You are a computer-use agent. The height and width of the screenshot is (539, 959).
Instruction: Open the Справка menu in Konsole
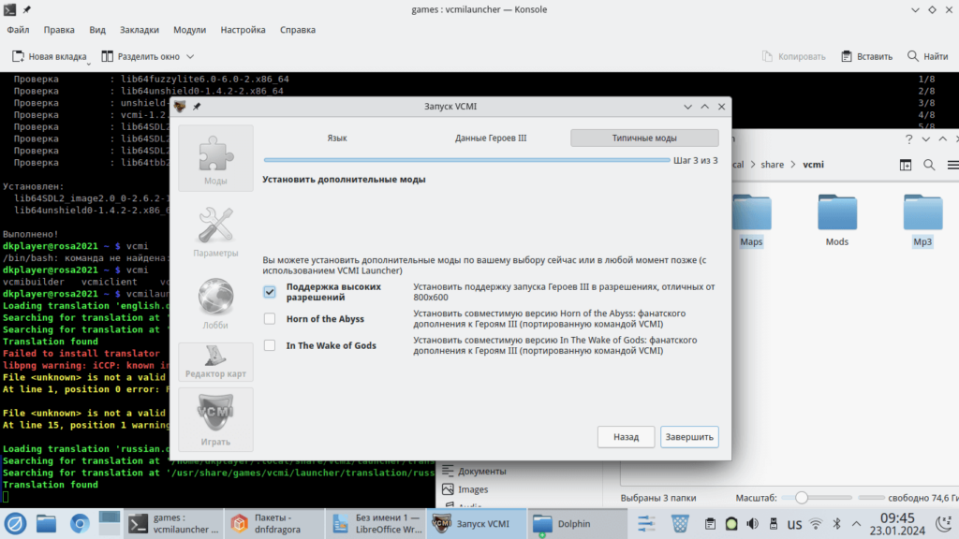(x=298, y=30)
